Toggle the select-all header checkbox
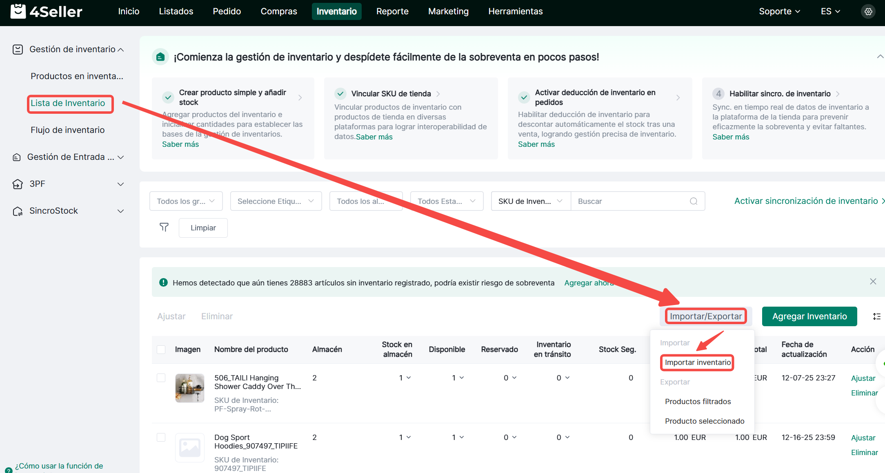The width and height of the screenshot is (885, 473). tap(161, 349)
